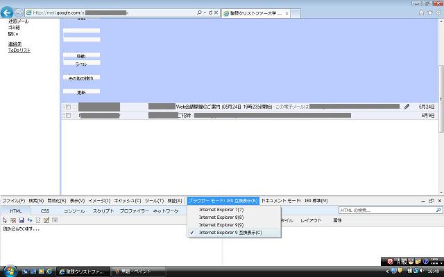The width and height of the screenshot is (444, 277).
Task: Save HTML with the floppy disk icon
Action: 22,220
